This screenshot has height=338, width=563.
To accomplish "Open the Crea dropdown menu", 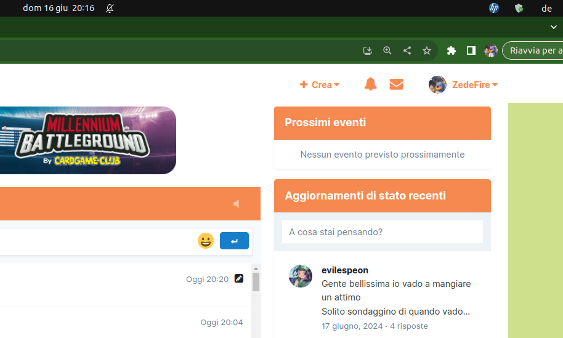I will pos(320,85).
